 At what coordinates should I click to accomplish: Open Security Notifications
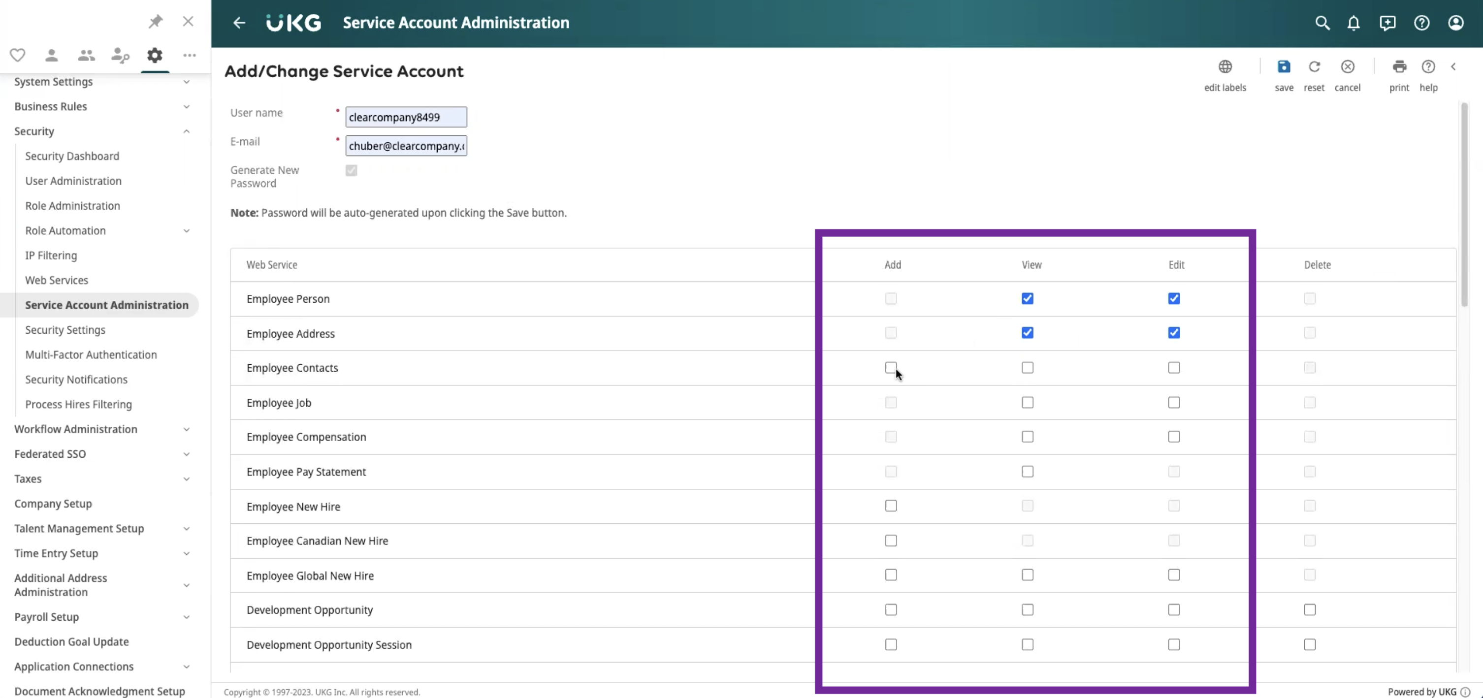point(76,380)
